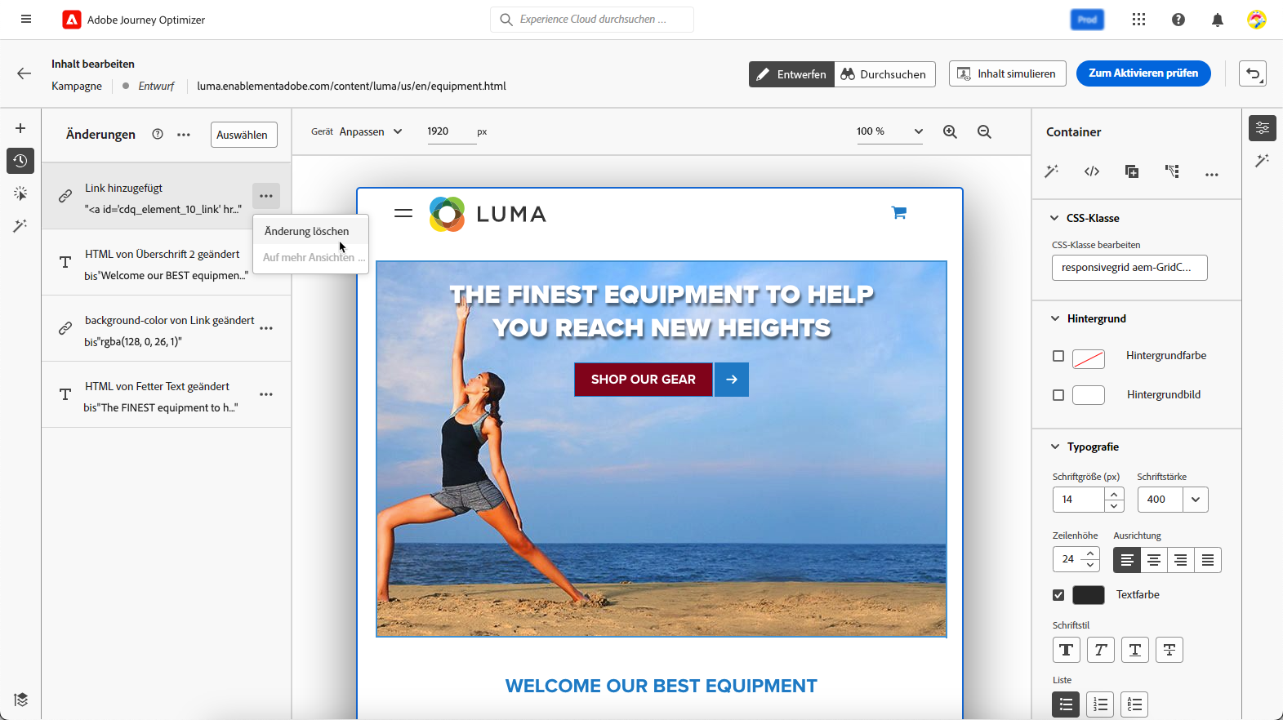Open the Gerät Anpassen dropdown
The width and height of the screenshot is (1283, 720).
pos(372,131)
